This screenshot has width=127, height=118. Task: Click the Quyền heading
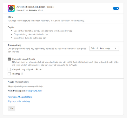pyautogui.click(x=11, y=27)
